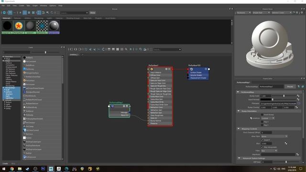This screenshot has height=172, width=306.
Task: Open the Create menu
Action: [x=22, y=6]
